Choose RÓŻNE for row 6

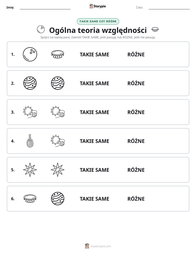coord(136,198)
